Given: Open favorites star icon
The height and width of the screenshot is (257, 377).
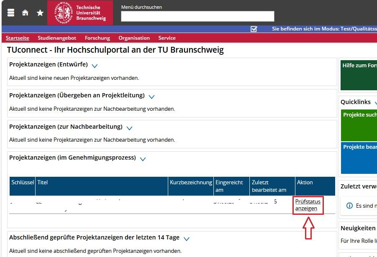Looking at the screenshot, I should (x=40, y=13).
